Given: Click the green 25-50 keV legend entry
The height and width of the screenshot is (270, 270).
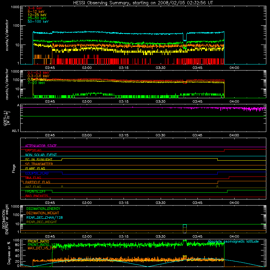Looking at the screenshot, I should (x=37, y=18).
